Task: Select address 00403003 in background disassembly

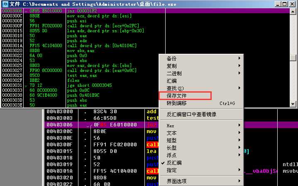Action: click(60, 118)
